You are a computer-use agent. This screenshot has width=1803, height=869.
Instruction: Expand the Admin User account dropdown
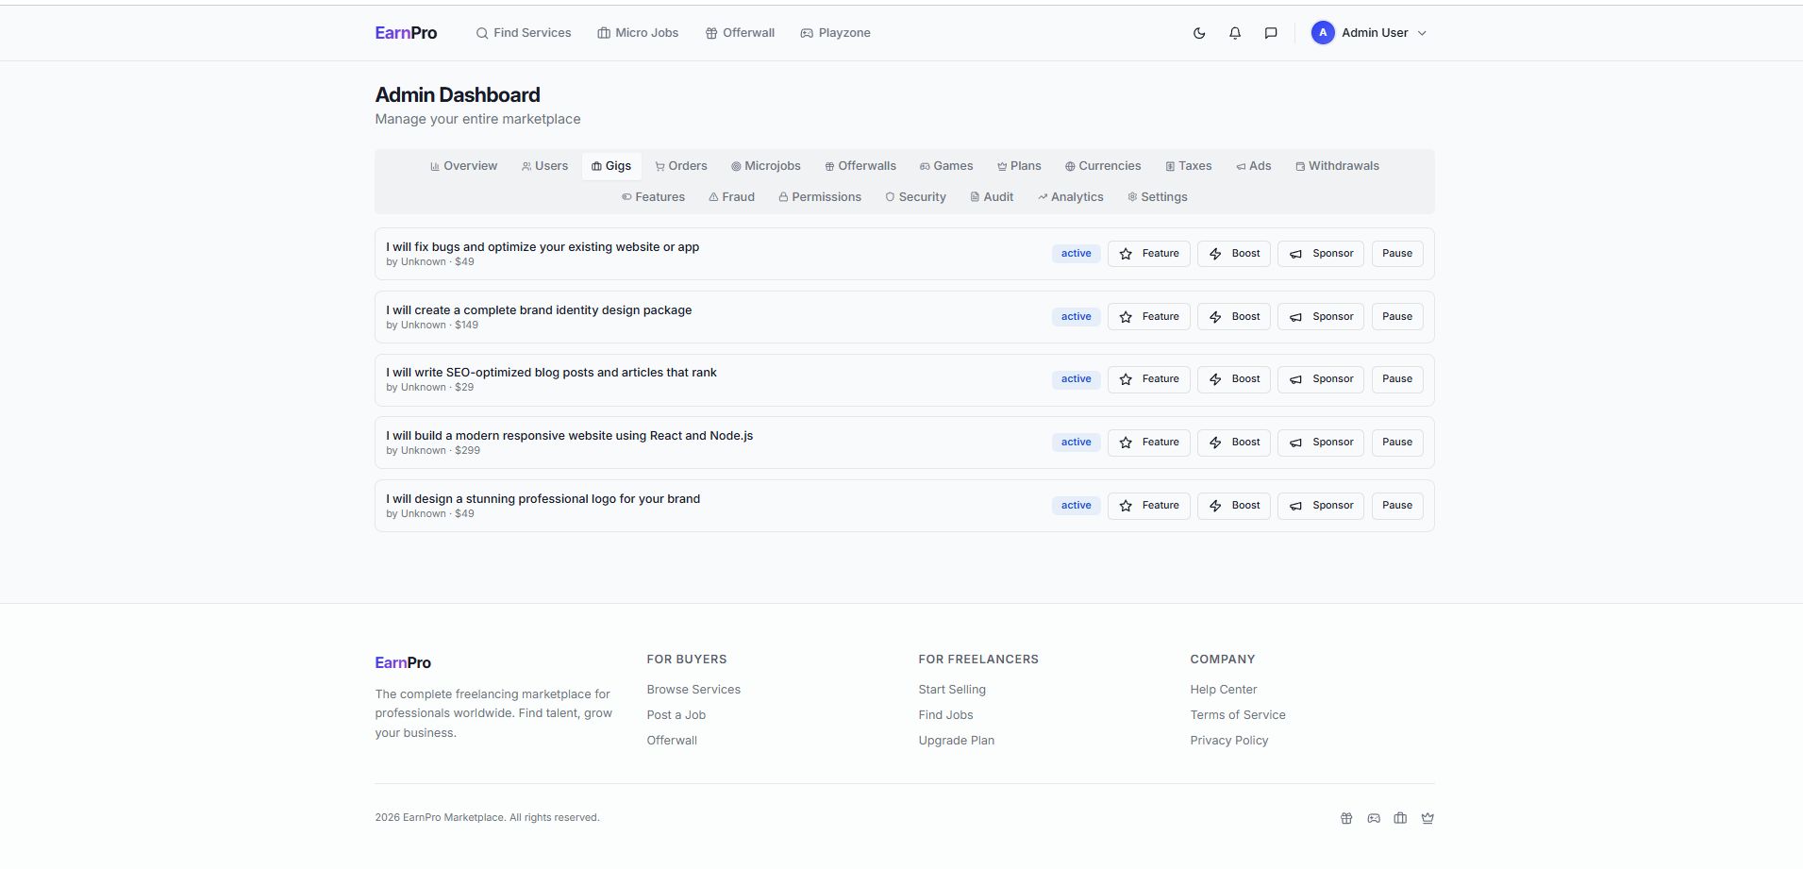[1422, 33]
